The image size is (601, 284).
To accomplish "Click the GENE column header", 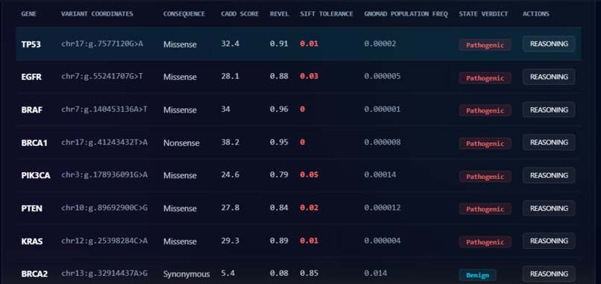I will pos(29,14).
